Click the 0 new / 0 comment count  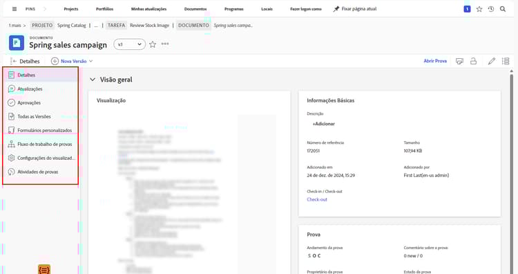[413, 256]
